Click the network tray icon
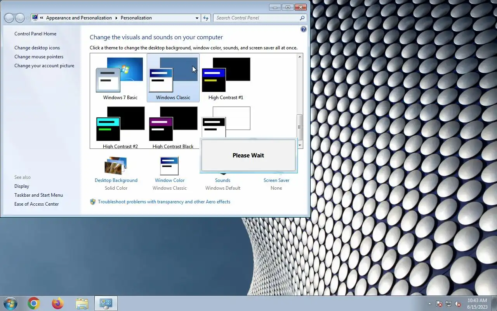 click(448, 304)
